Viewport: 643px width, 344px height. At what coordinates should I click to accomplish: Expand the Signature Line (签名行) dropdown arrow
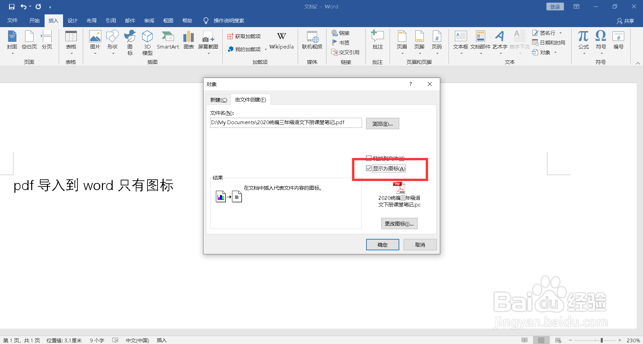tap(561, 33)
